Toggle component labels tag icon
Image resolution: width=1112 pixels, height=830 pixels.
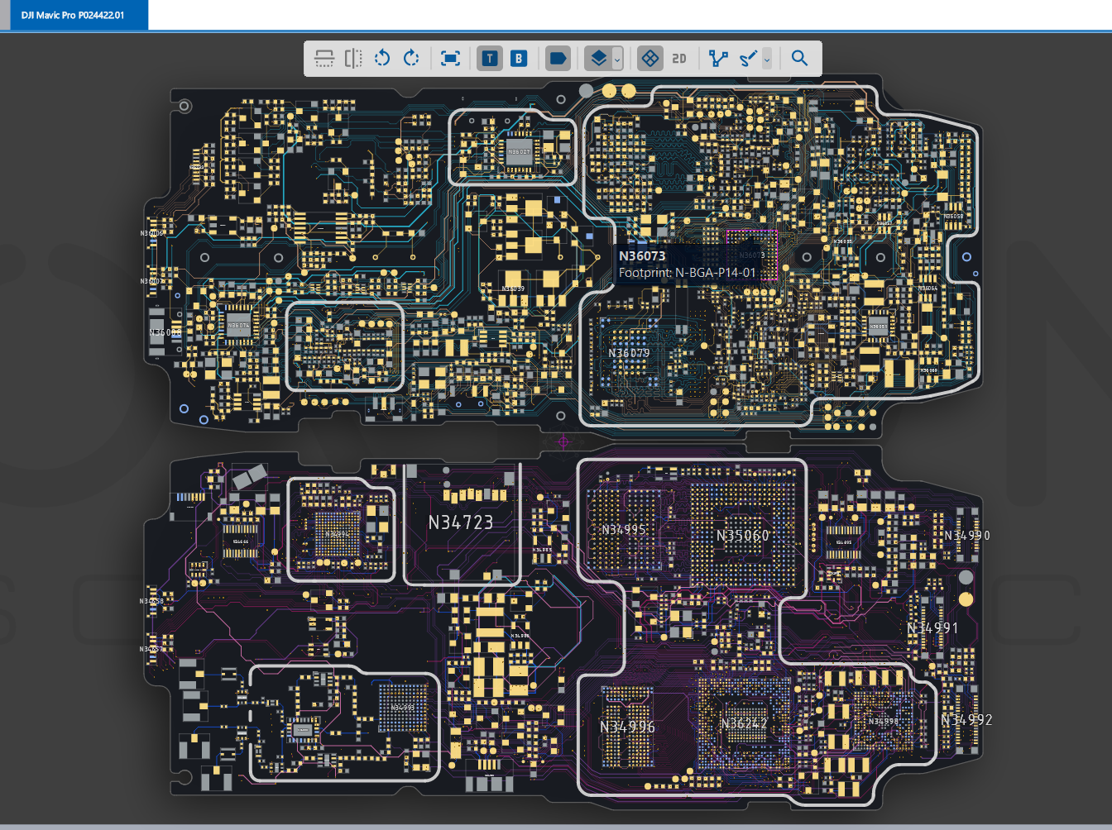click(558, 59)
